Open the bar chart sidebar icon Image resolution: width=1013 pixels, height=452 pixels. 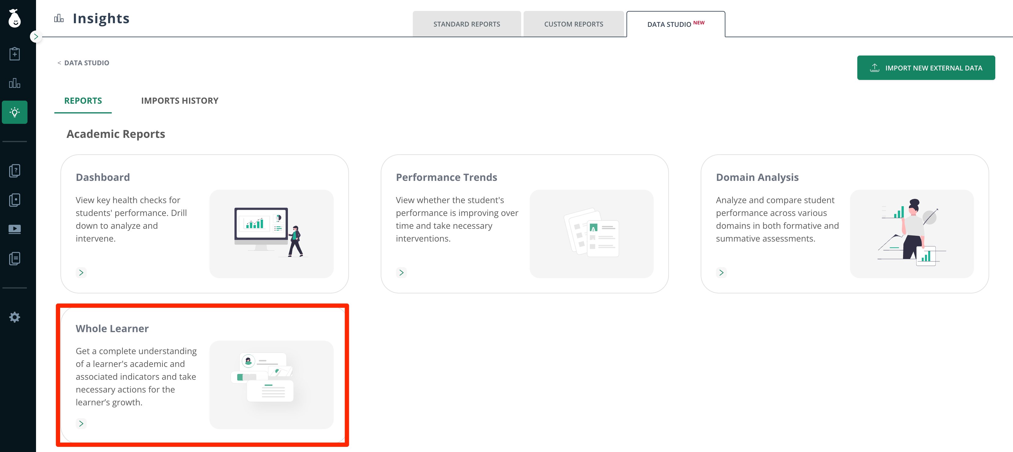[15, 83]
